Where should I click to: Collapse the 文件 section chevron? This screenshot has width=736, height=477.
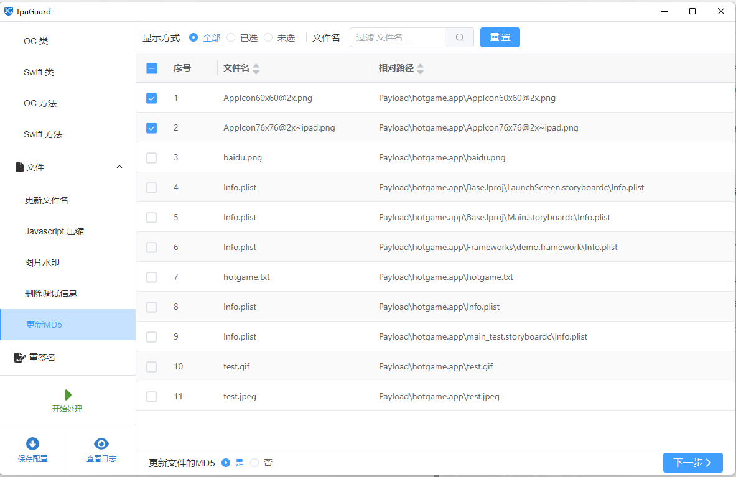click(x=119, y=167)
